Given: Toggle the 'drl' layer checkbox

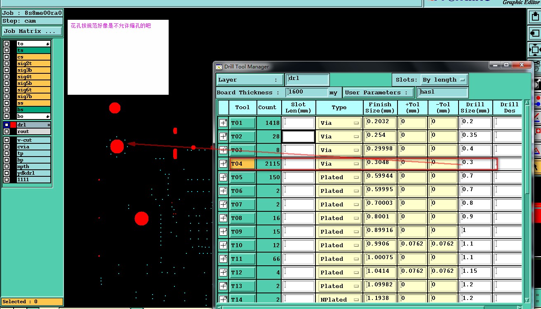Looking at the screenshot, I should point(7,125).
